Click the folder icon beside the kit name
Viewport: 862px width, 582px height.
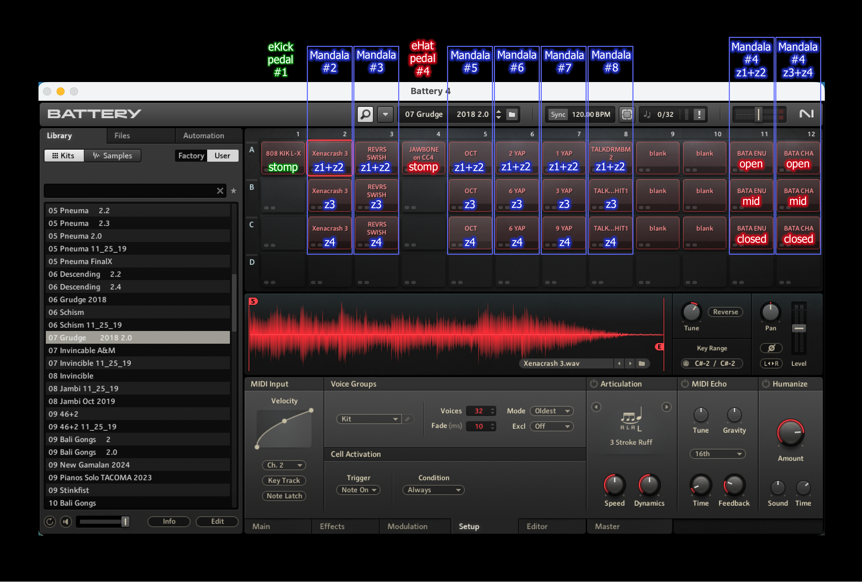pos(512,114)
